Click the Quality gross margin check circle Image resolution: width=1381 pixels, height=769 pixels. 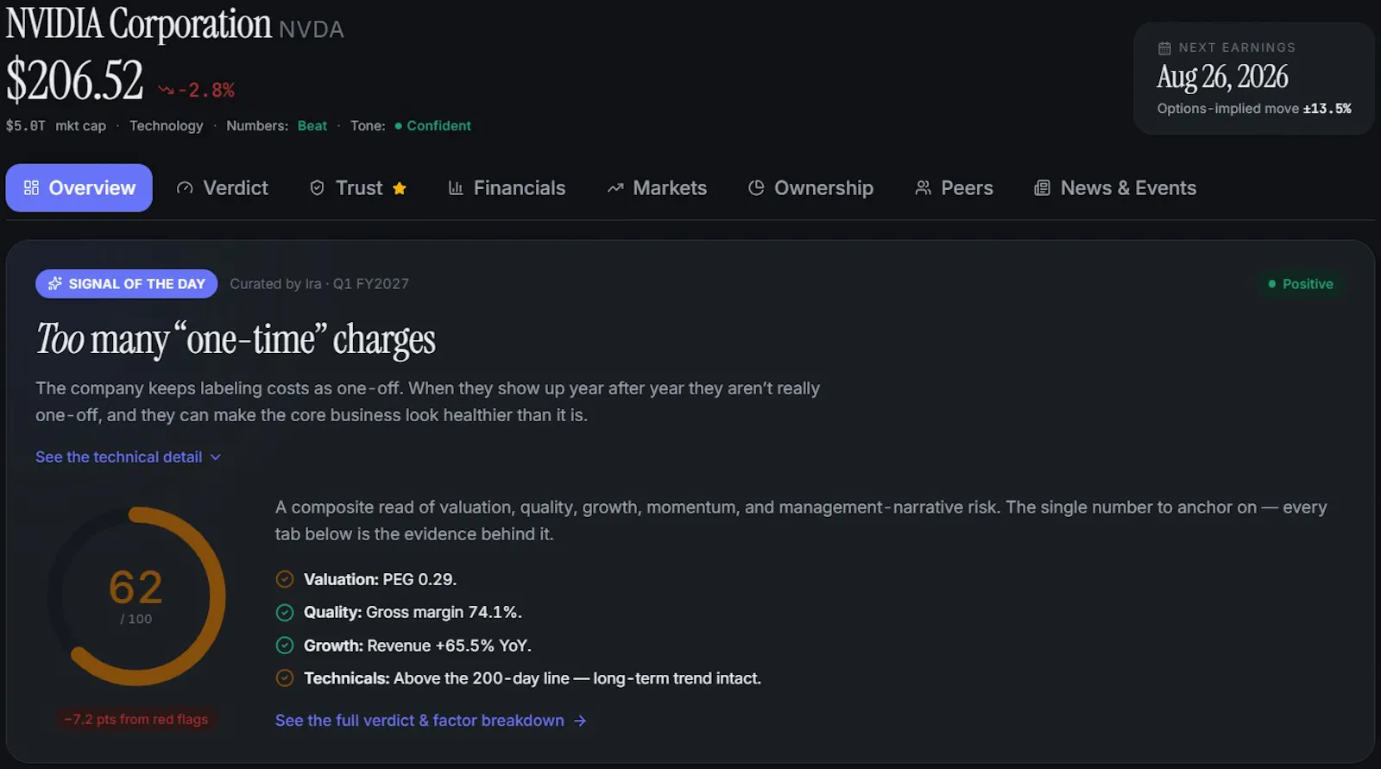coord(285,612)
